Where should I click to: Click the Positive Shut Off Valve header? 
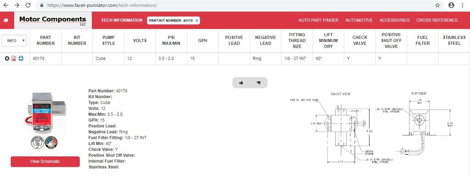(x=391, y=41)
